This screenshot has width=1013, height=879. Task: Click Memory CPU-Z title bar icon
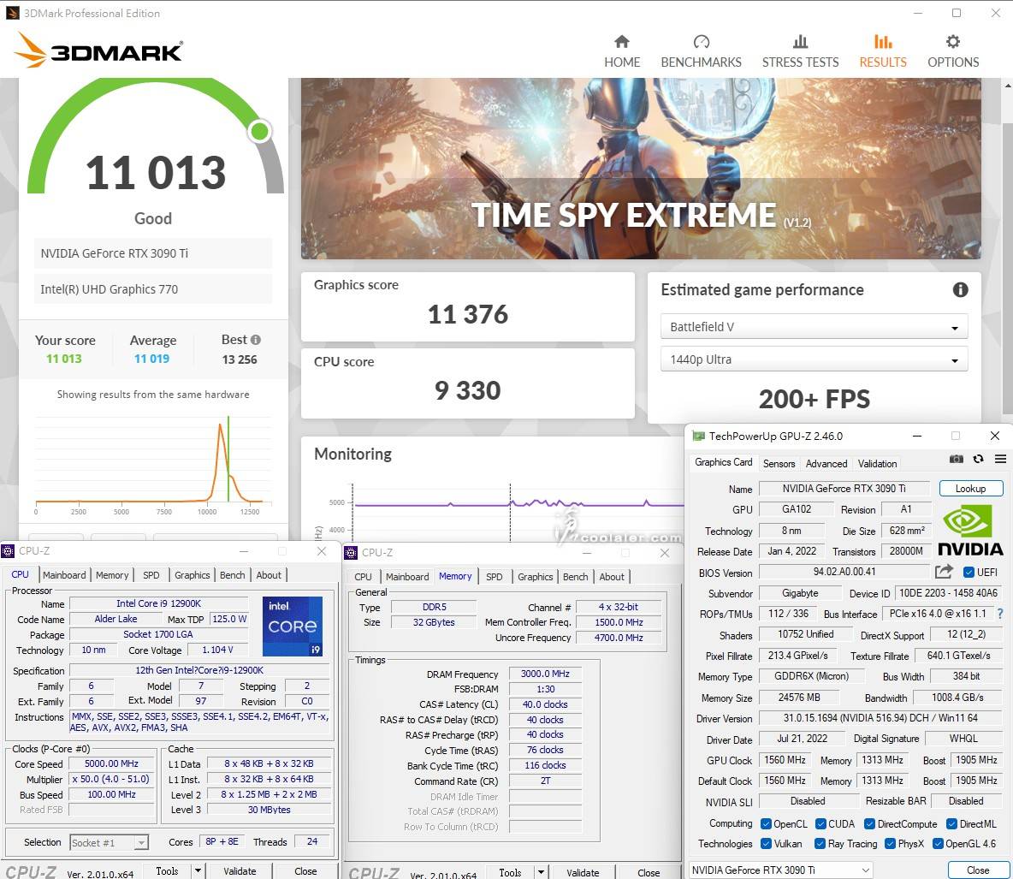coord(351,553)
